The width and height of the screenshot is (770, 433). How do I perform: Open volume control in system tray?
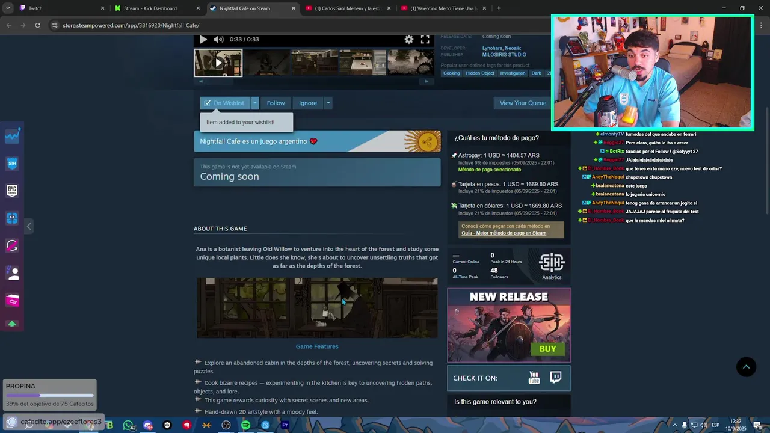(703, 425)
